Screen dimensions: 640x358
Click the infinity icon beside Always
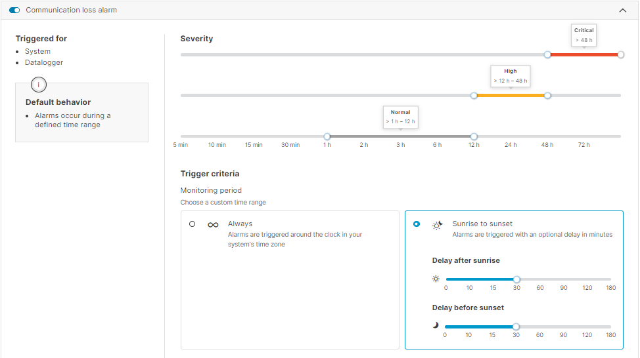213,225
